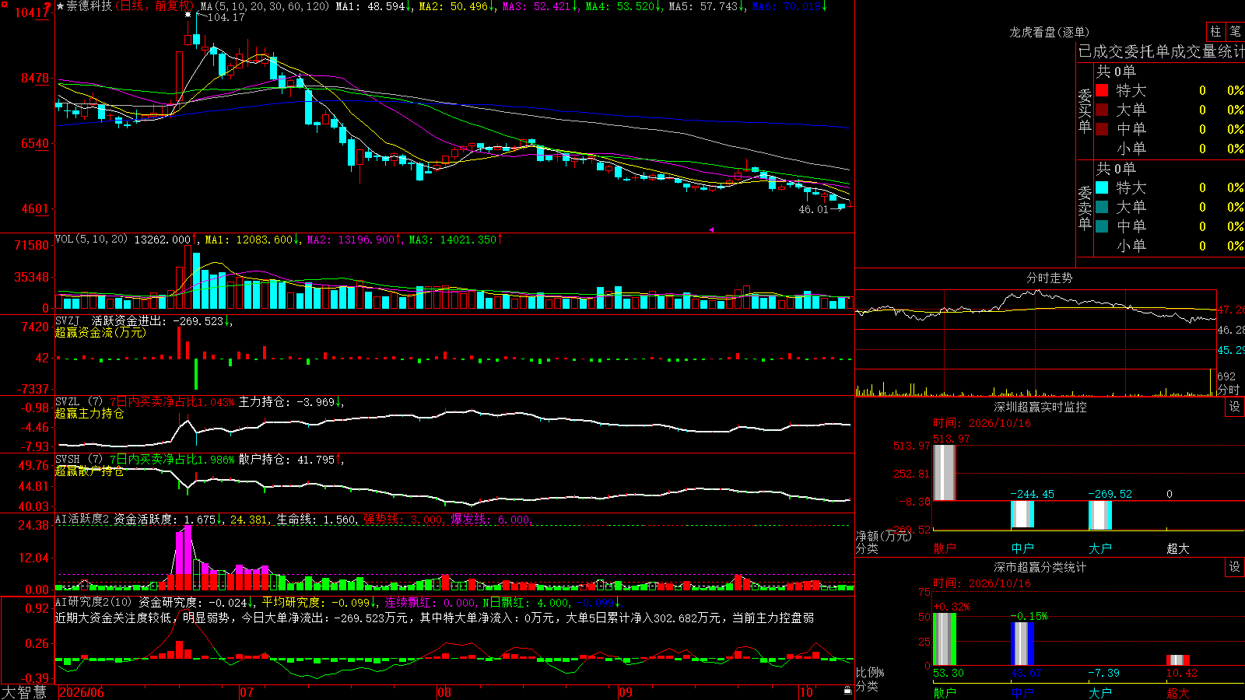Switch 龙虎看盘 panel to 柱 view
This screenshot has width=1245, height=700.
pos(1215,32)
